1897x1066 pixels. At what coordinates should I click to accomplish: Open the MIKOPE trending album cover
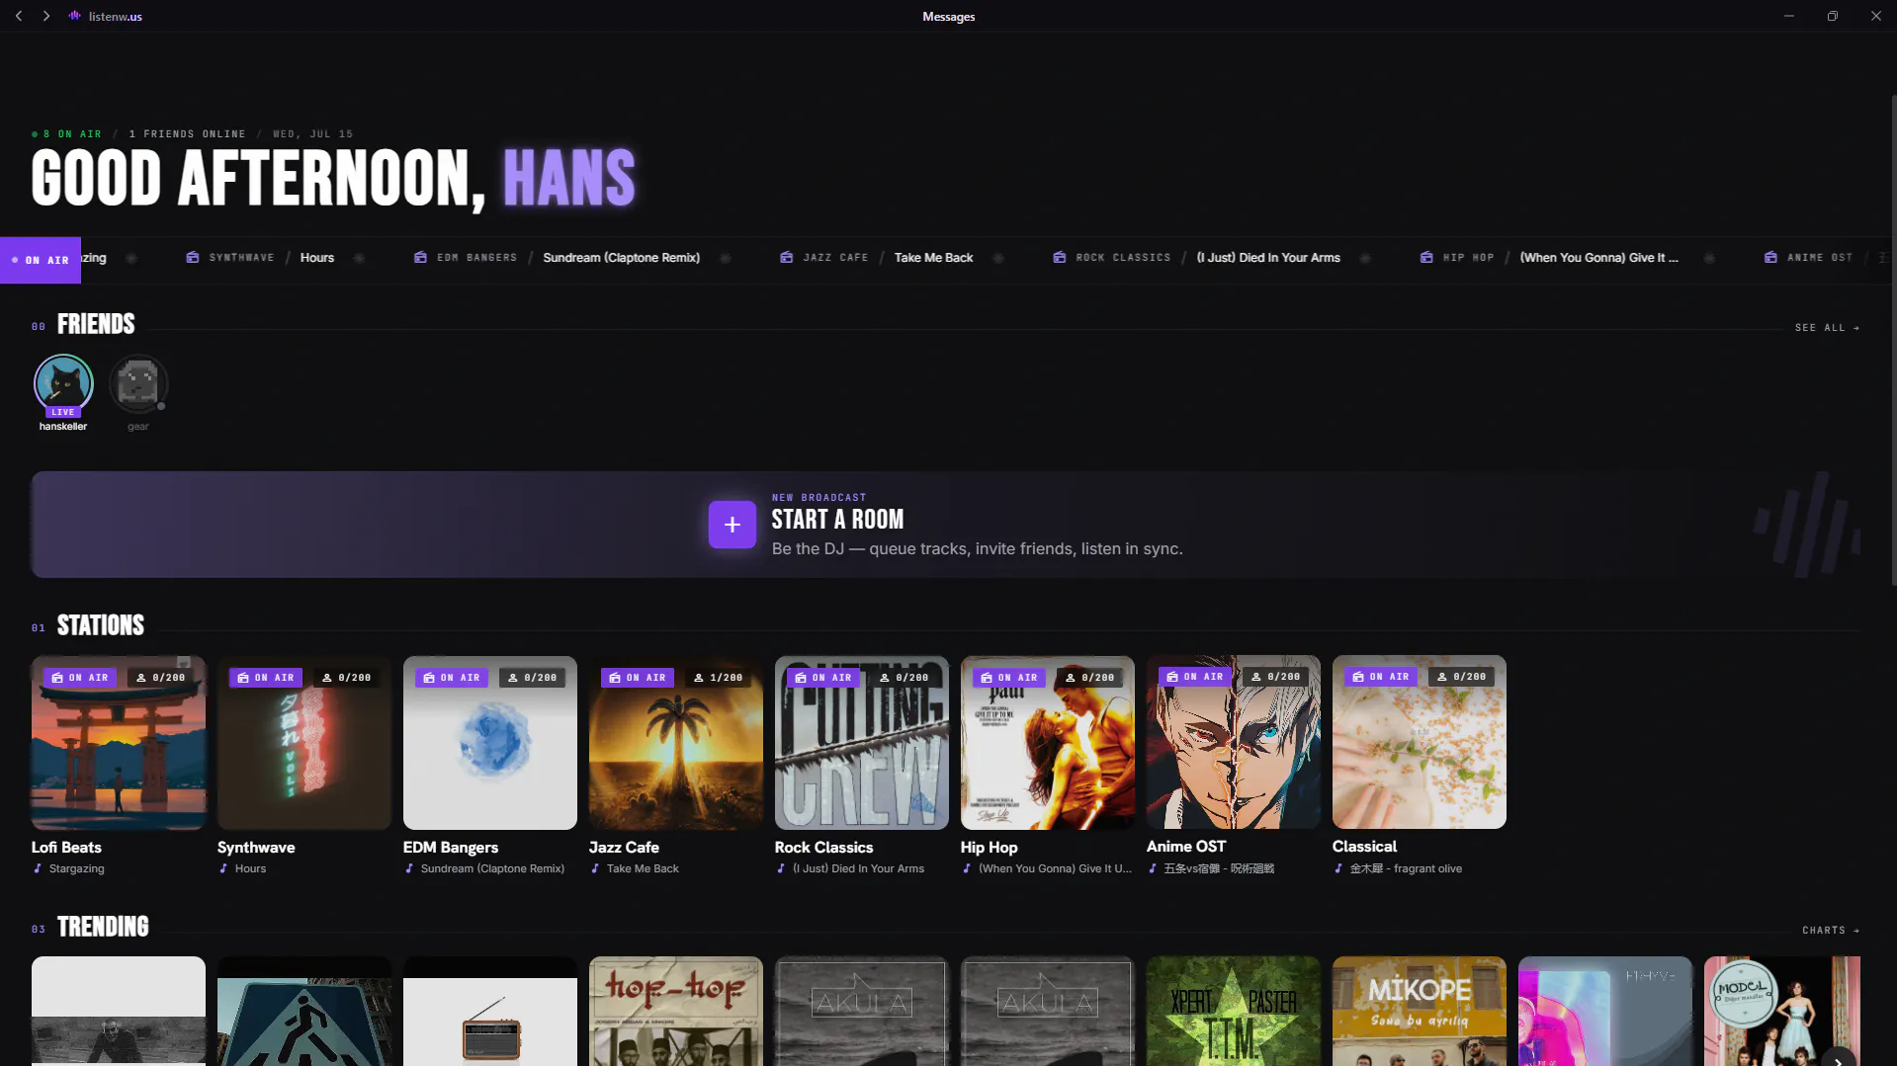(x=1420, y=1011)
